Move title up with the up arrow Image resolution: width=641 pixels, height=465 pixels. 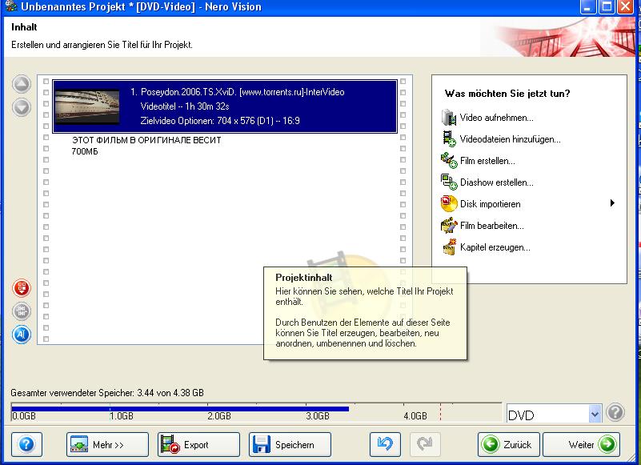(x=22, y=84)
